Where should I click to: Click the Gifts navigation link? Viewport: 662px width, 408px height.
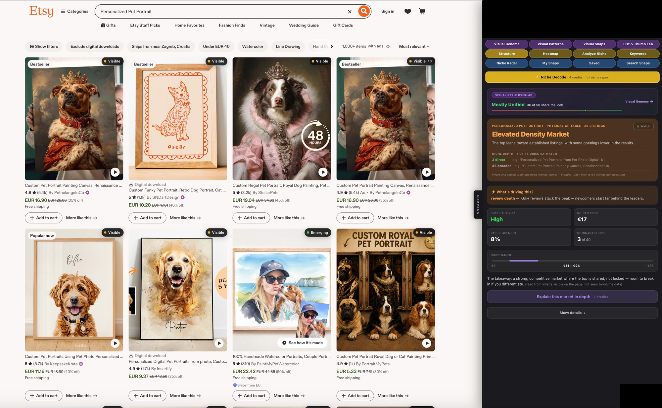click(108, 25)
